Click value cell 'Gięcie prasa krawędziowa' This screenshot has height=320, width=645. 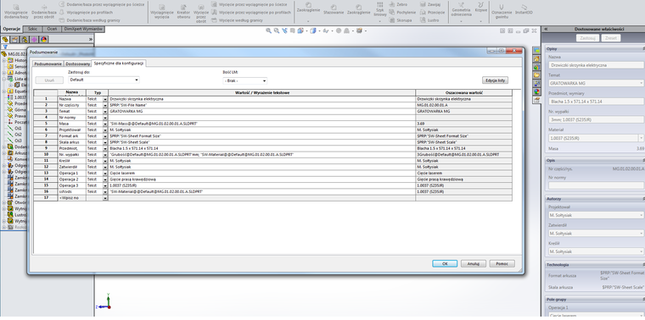point(262,179)
